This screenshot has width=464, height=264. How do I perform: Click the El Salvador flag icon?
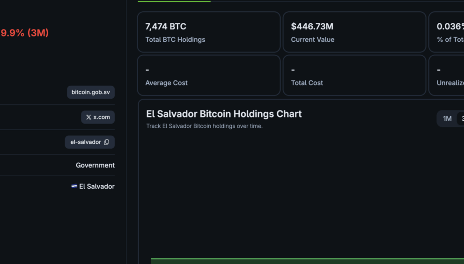tap(74, 186)
